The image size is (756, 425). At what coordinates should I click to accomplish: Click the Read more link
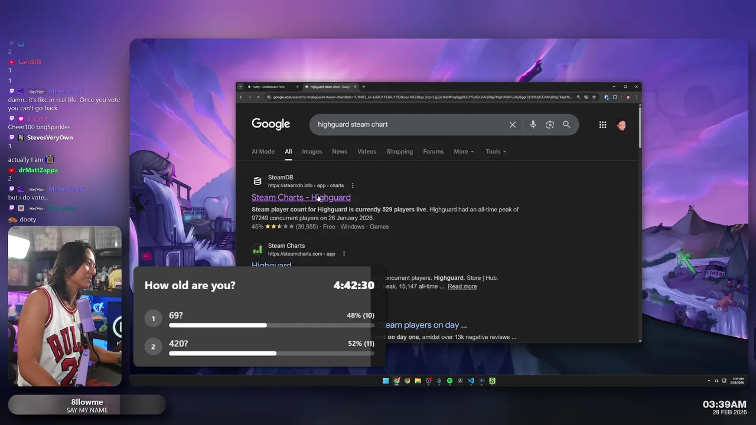462,286
